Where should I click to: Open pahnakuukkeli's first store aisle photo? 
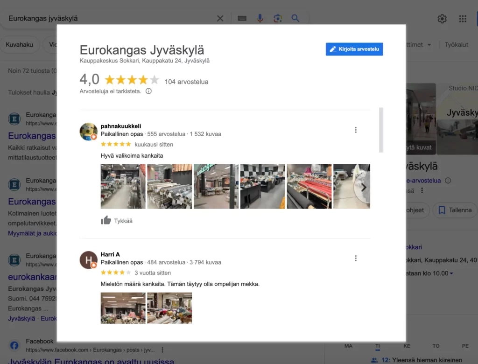pyautogui.click(x=123, y=187)
